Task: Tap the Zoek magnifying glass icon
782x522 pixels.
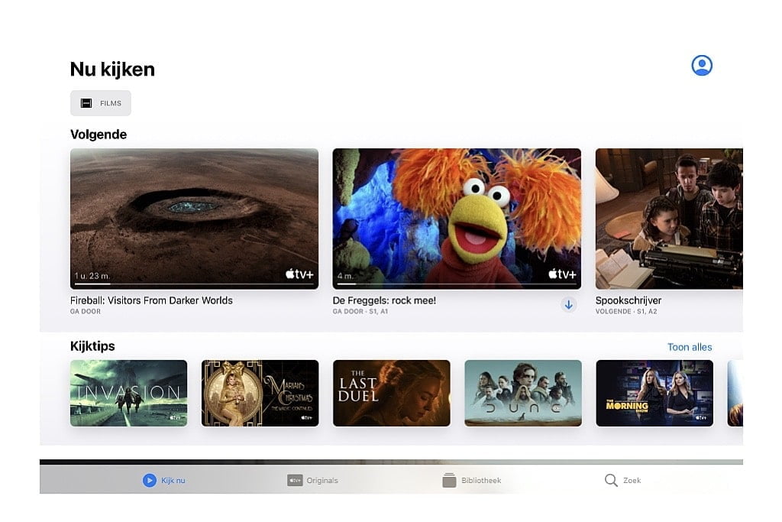Action: [x=611, y=480]
